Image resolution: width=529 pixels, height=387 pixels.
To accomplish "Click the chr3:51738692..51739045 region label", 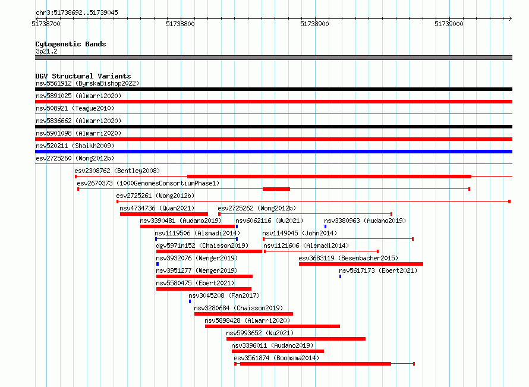I will coord(77,12).
